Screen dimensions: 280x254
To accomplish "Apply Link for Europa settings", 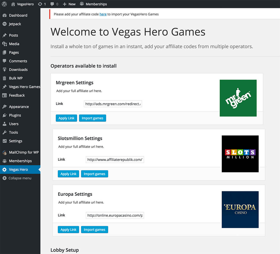I will click(68, 230).
